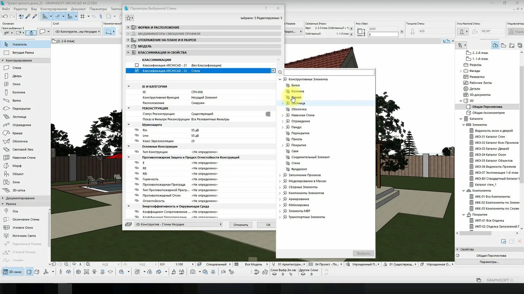The image size is (524, 294).
Task: Select the Перекрытие (Slab) tool in toolbox
Action: 21,109
